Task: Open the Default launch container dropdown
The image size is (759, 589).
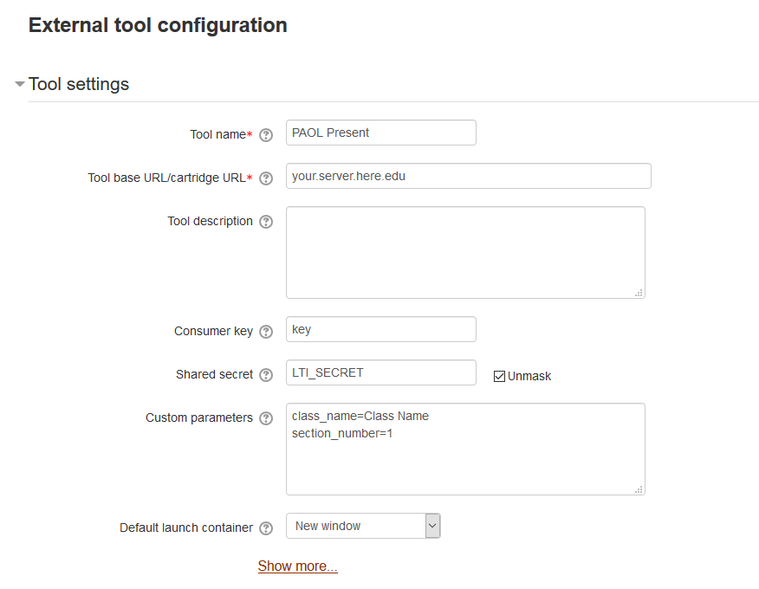Action: [363, 526]
